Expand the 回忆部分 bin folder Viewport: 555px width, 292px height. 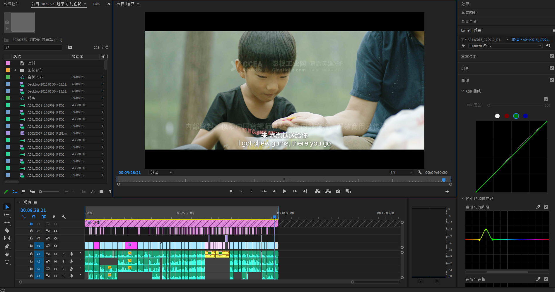click(x=15, y=70)
